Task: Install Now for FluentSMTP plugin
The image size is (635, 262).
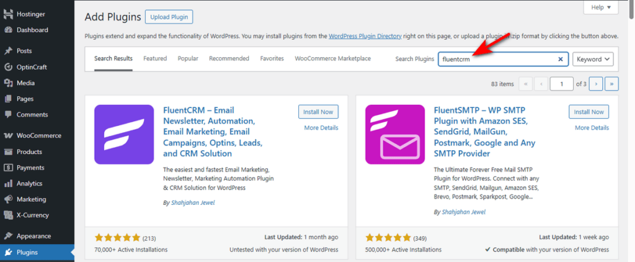Action: tap(589, 112)
